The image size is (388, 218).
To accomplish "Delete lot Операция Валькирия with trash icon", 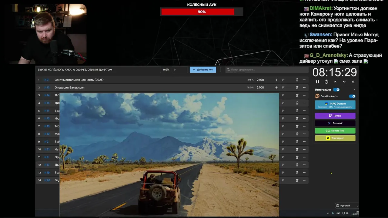I will click(297, 88).
